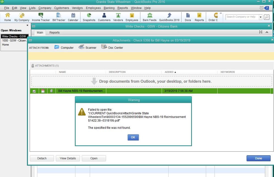Image resolution: width=274 pixels, height=177 pixels.
Task: Select Write Checks in Open Windows list
Action: pyautogui.click(x=15, y=36)
